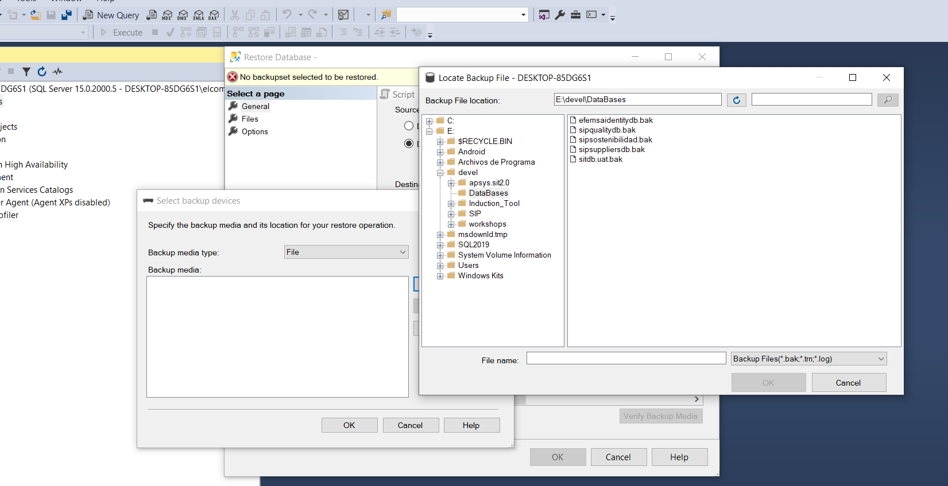Select the sipqualitydb.bak backup file
Screen dimensions: 948x486
[x=607, y=130]
